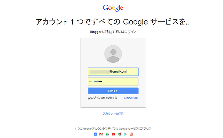Click inside the password field
223x138 pixels.
pos(113,82)
